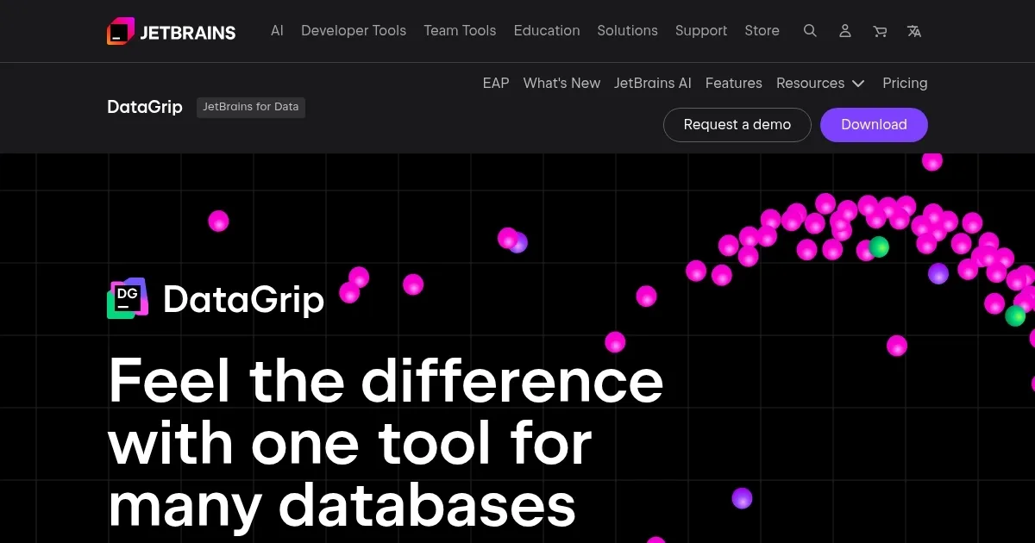Open the search magnifier icon
The height and width of the screenshot is (543, 1035).
pos(810,30)
